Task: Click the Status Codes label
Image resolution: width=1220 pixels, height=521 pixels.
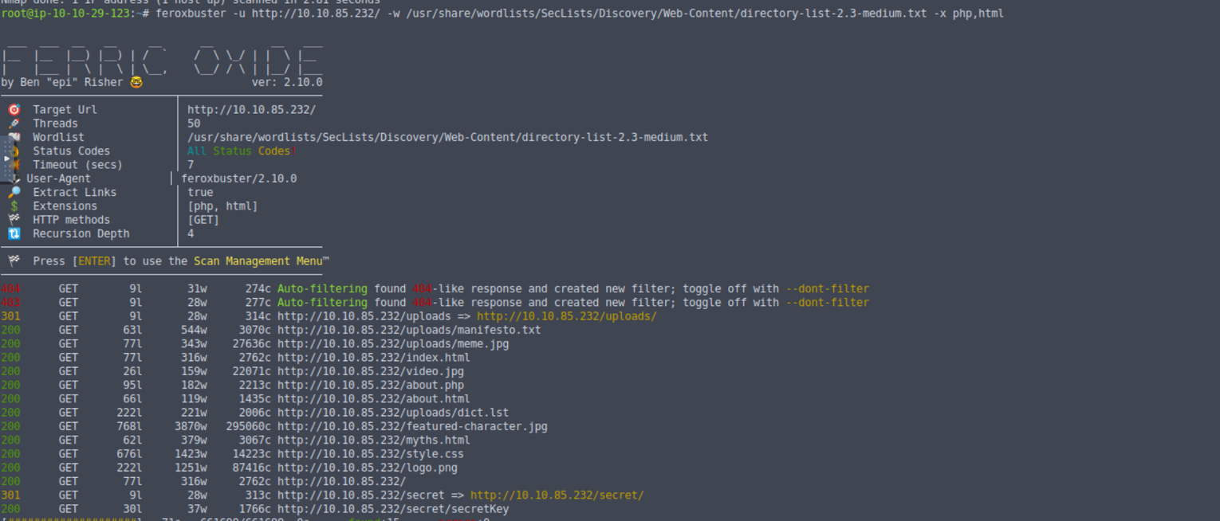Action: (71, 151)
